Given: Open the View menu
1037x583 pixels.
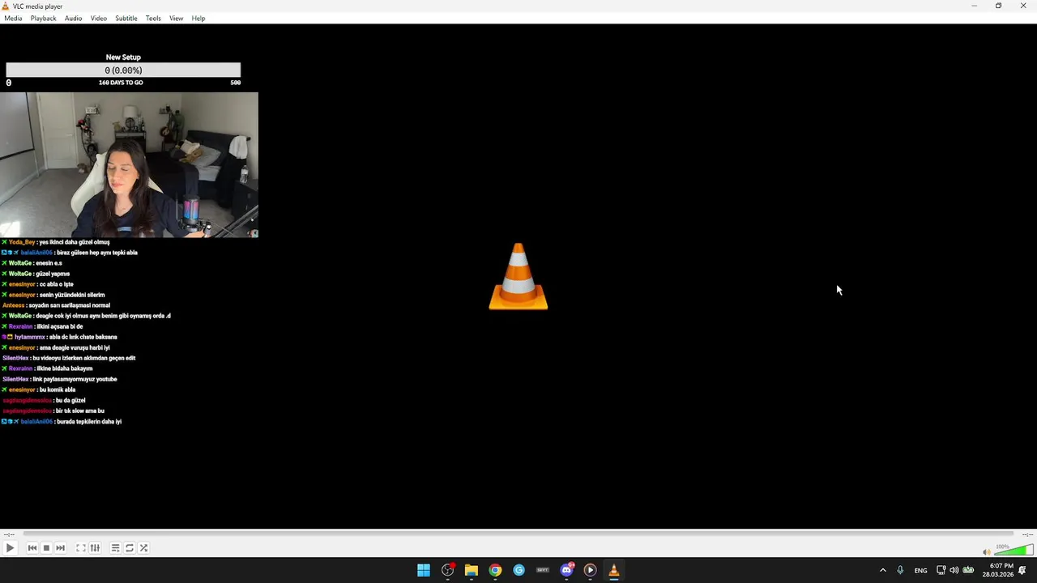Looking at the screenshot, I should (x=176, y=18).
